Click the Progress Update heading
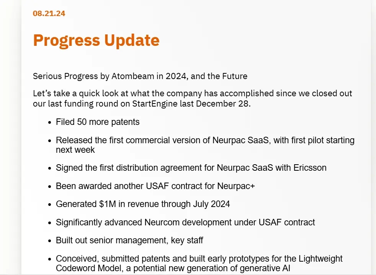 [96, 40]
